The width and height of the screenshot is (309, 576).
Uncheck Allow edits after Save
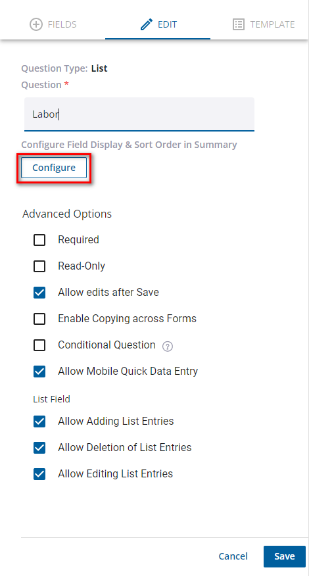click(x=39, y=293)
